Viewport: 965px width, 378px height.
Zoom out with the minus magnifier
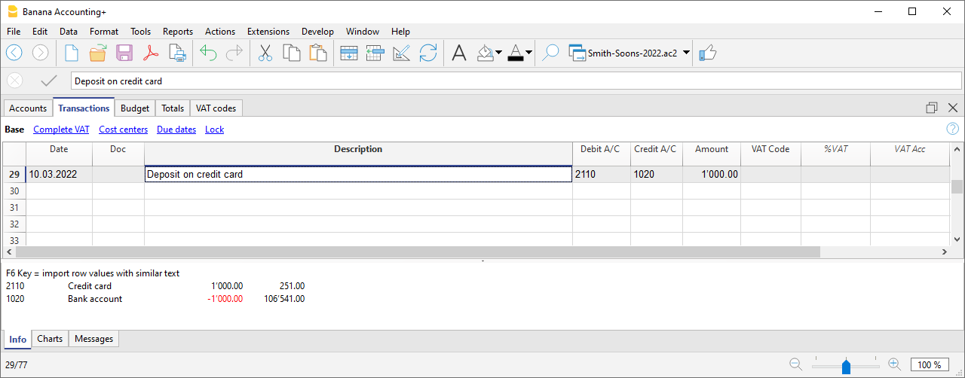click(795, 364)
